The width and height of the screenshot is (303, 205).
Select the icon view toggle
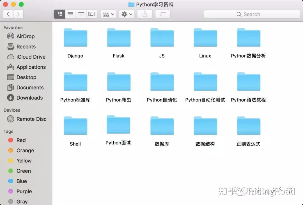(59, 14)
